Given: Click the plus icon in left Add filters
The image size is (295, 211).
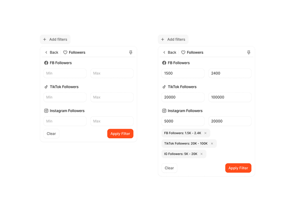Looking at the screenshot, I should point(45,40).
